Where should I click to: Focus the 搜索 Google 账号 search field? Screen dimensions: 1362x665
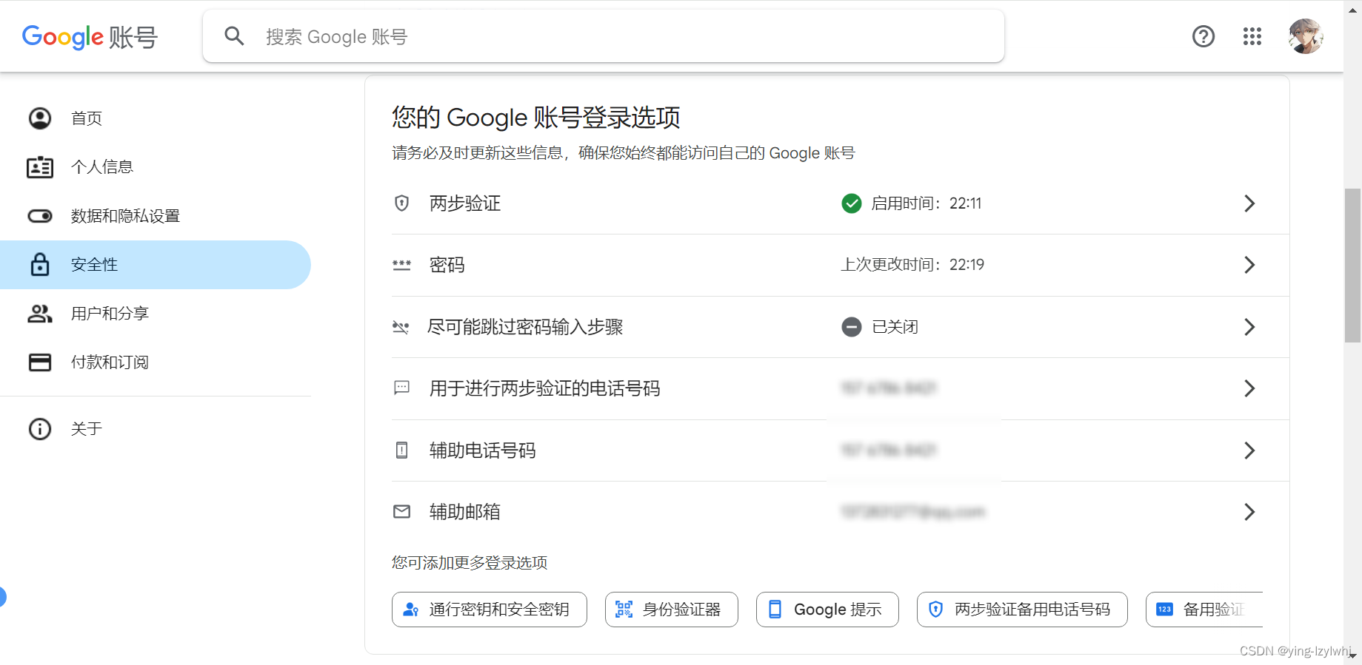604,36
